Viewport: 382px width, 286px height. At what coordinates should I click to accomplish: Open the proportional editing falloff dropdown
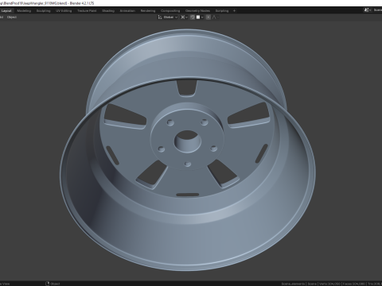(216, 17)
